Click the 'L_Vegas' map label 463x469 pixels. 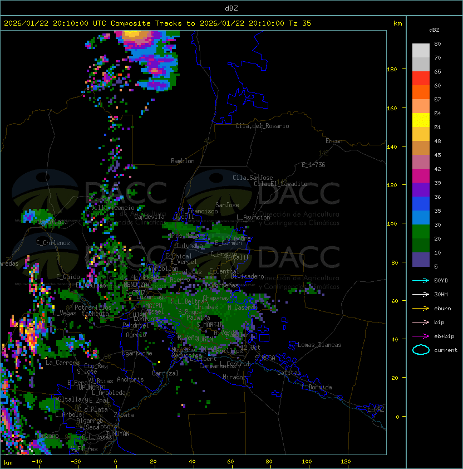[65, 313]
